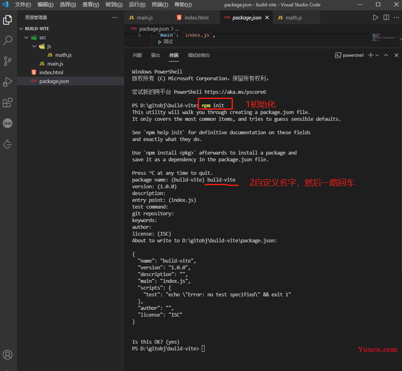This screenshot has height=371, width=402.
Task: Click the src folder icon
Action: point(34,38)
